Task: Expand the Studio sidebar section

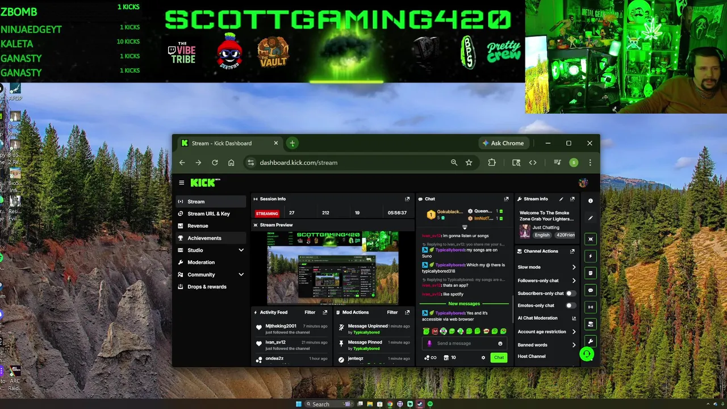Action: (x=241, y=250)
